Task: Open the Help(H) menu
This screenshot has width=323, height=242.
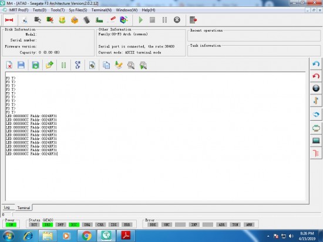Action: (x=149, y=10)
